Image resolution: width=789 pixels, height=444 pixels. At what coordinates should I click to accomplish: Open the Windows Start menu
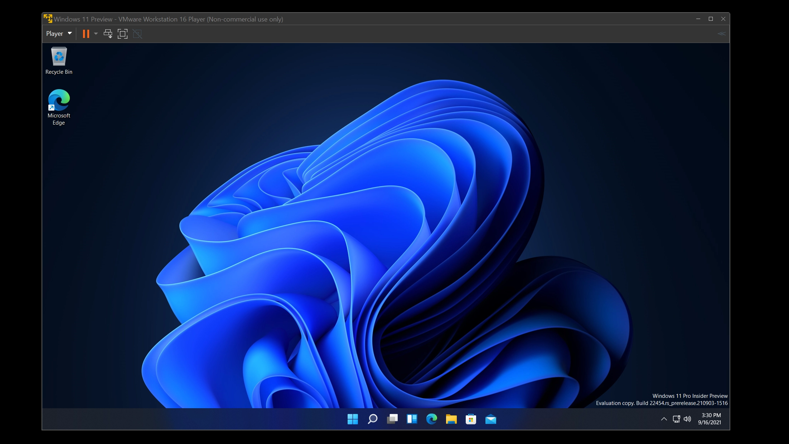[x=353, y=419]
